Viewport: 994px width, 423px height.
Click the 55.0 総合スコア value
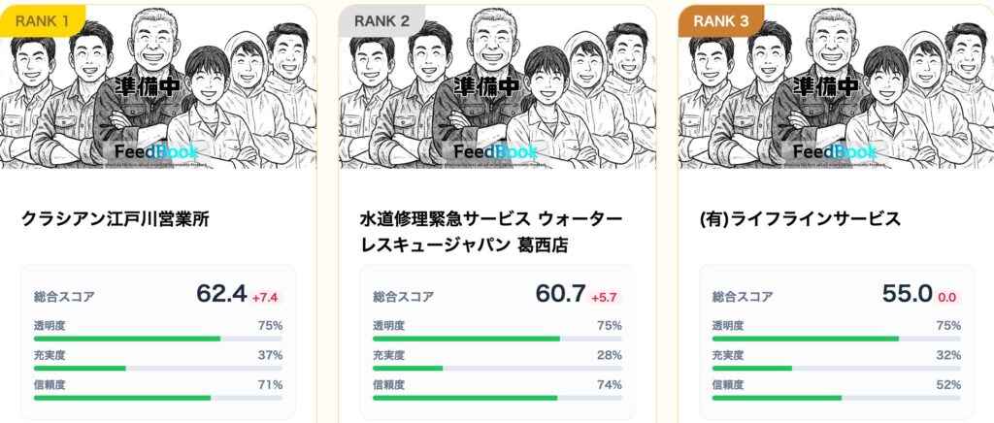coord(907,294)
